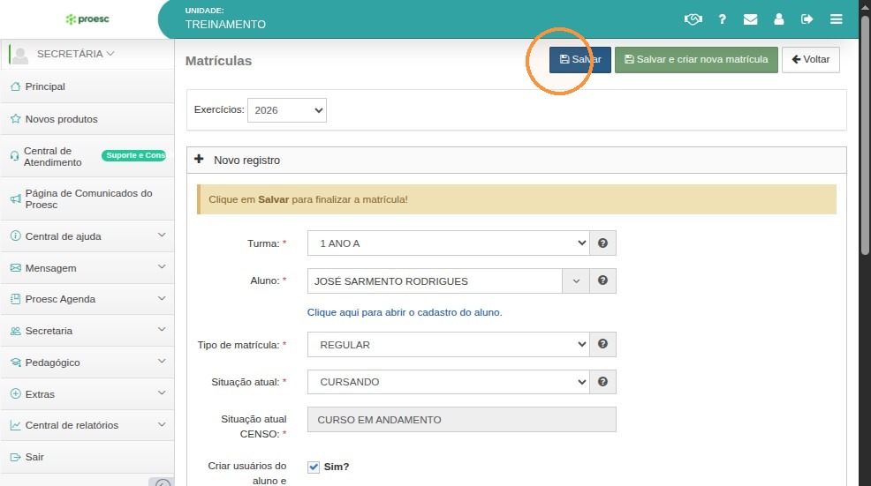The image size is (871, 486).
Task: Expand the Pedagógico sidebar menu
Action: pyautogui.click(x=87, y=363)
